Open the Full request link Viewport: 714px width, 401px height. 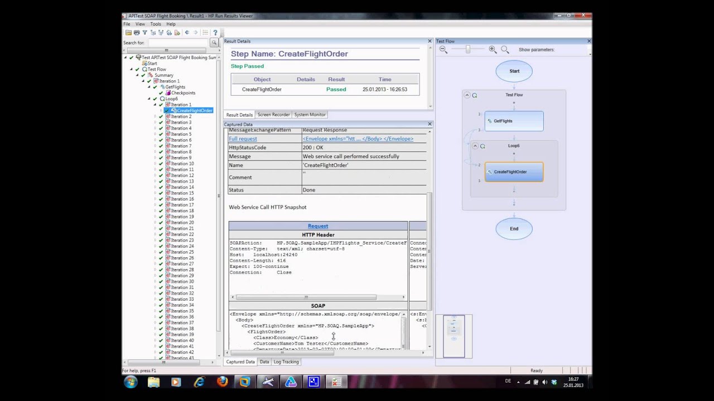[x=243, y=139]
